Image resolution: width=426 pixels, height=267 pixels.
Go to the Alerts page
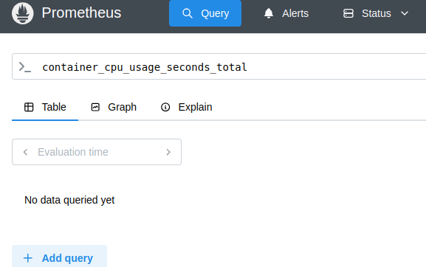[286, 13]
